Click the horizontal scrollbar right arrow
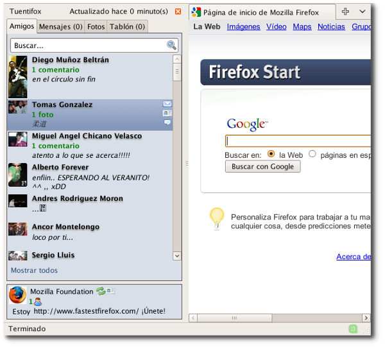This screenshot has height=349, width=385. coord(366,318)
